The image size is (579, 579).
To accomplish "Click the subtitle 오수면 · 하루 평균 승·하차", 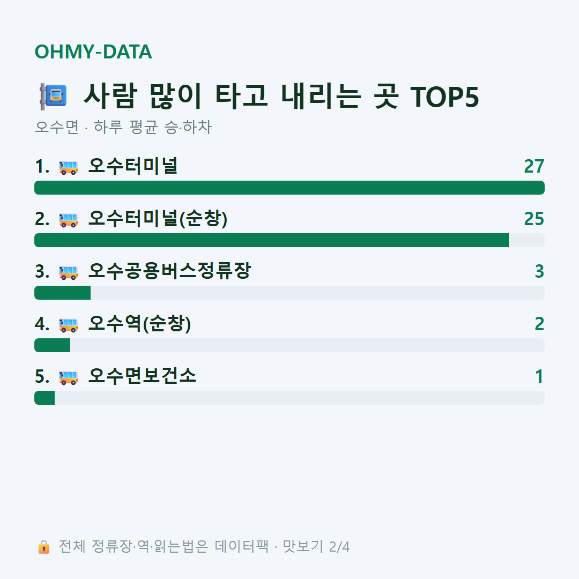I will point(123,127).
